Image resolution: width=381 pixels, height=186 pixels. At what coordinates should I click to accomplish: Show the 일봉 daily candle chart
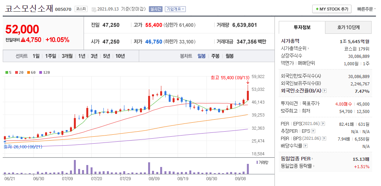click(x=201, y=56)
